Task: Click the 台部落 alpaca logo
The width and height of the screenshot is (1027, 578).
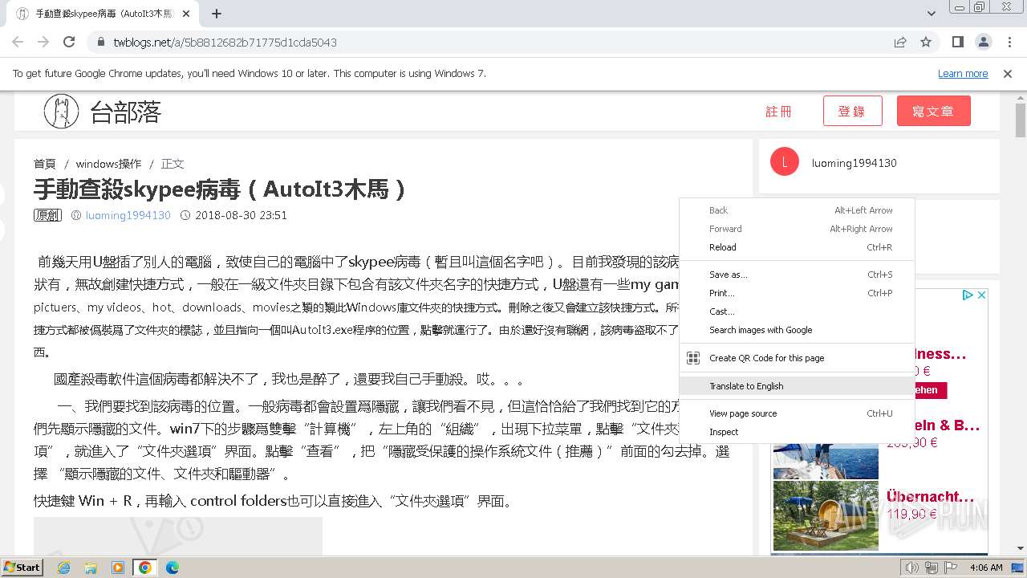Action: pos(61,112)
